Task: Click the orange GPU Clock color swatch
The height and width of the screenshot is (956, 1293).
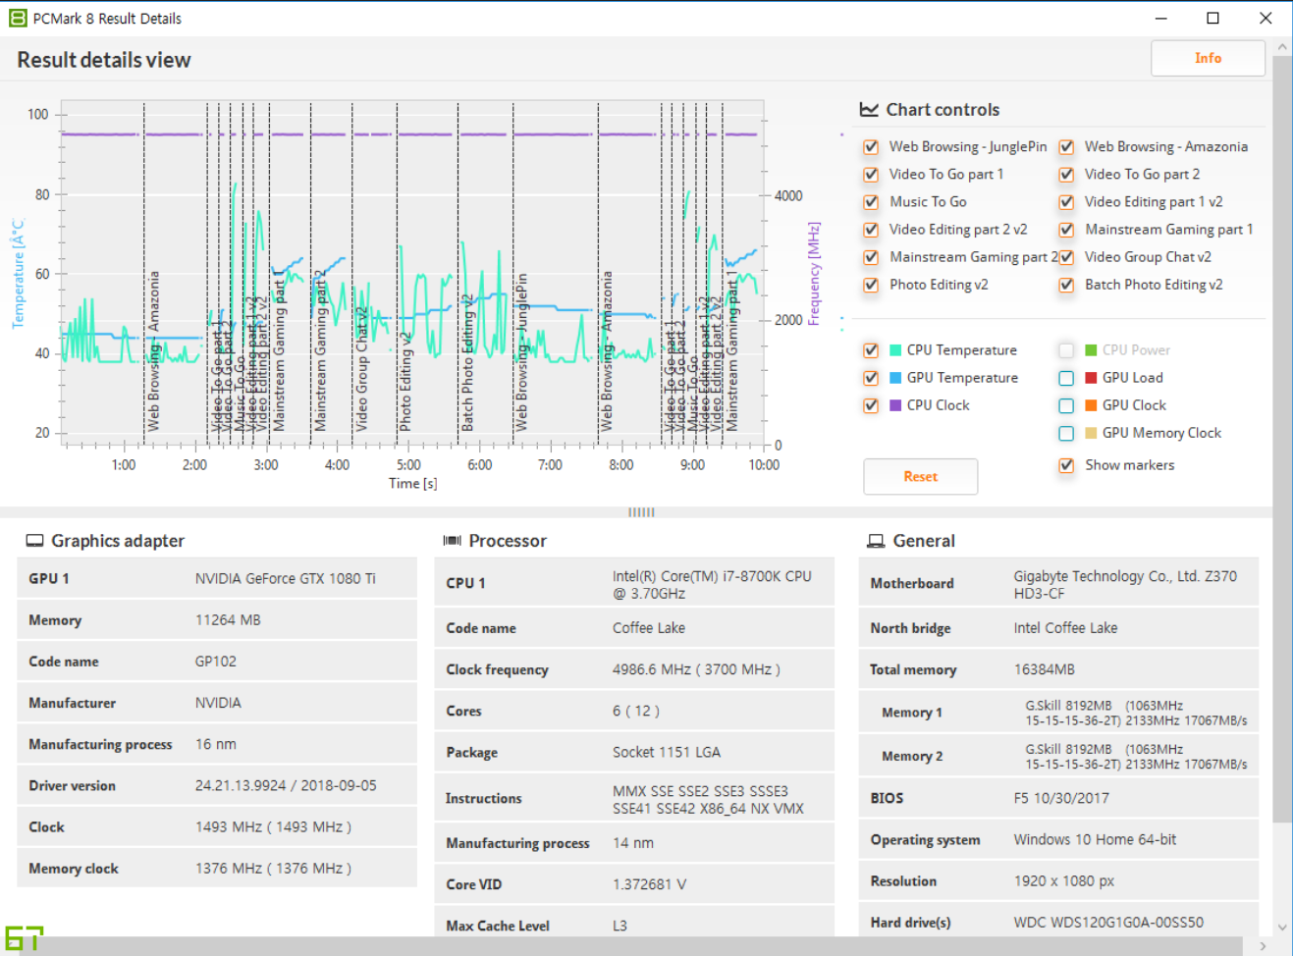Action: pyautogui.click(x=1091, y=405)
